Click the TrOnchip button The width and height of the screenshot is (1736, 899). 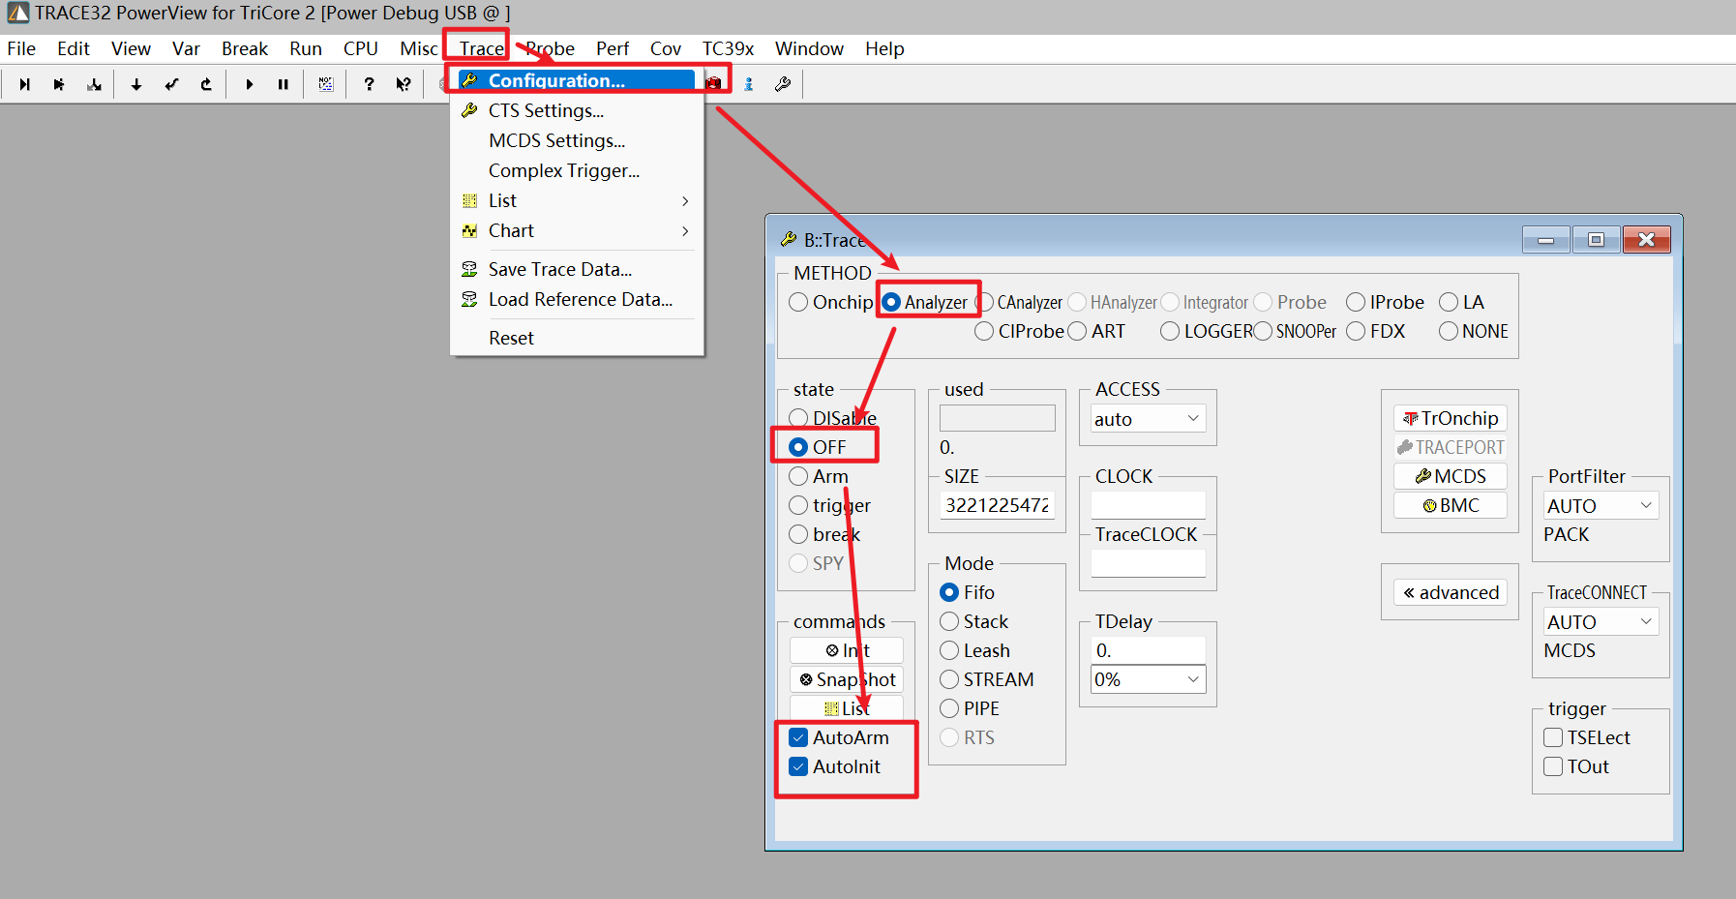(x=1451, y=418)
